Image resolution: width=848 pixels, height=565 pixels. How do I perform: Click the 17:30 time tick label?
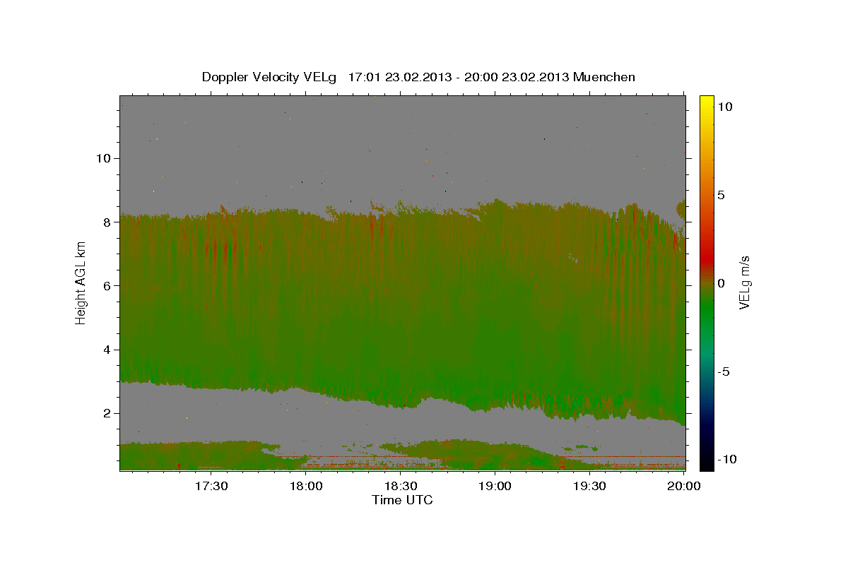click(211, 487)
